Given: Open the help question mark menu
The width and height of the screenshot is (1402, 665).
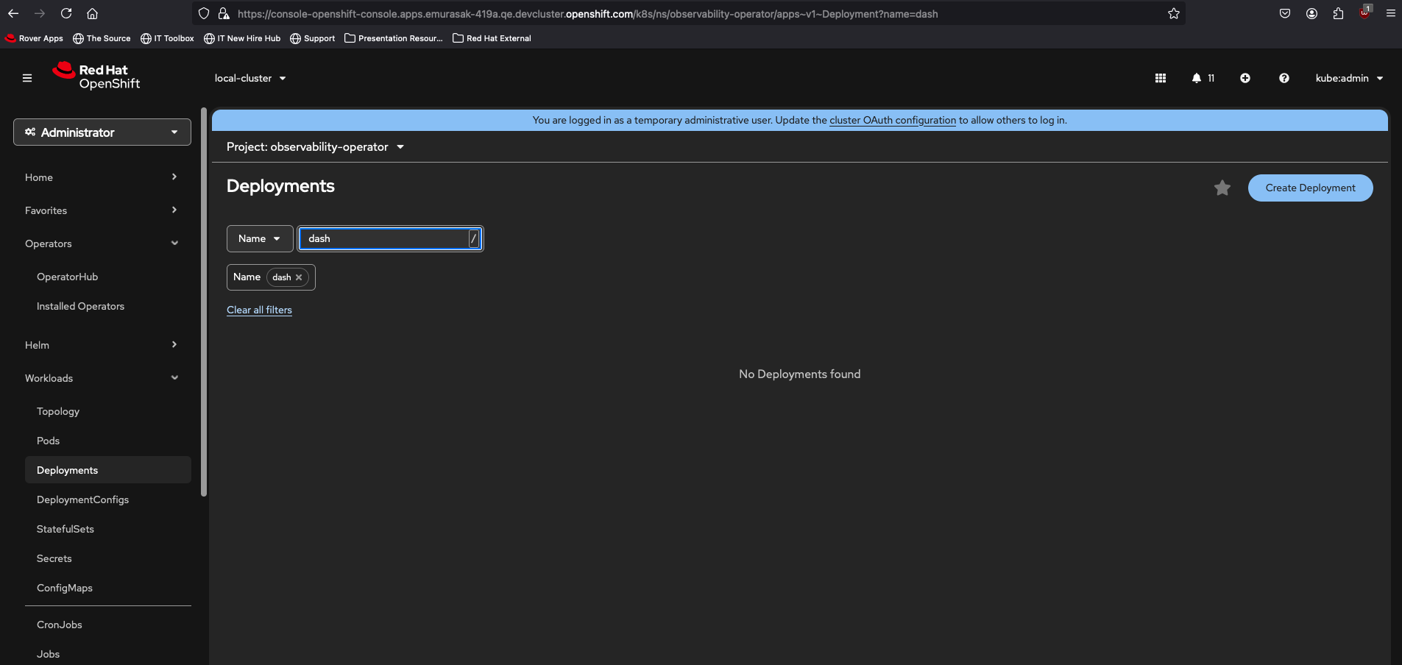Looking at the screenshot, I should 1284,78.
